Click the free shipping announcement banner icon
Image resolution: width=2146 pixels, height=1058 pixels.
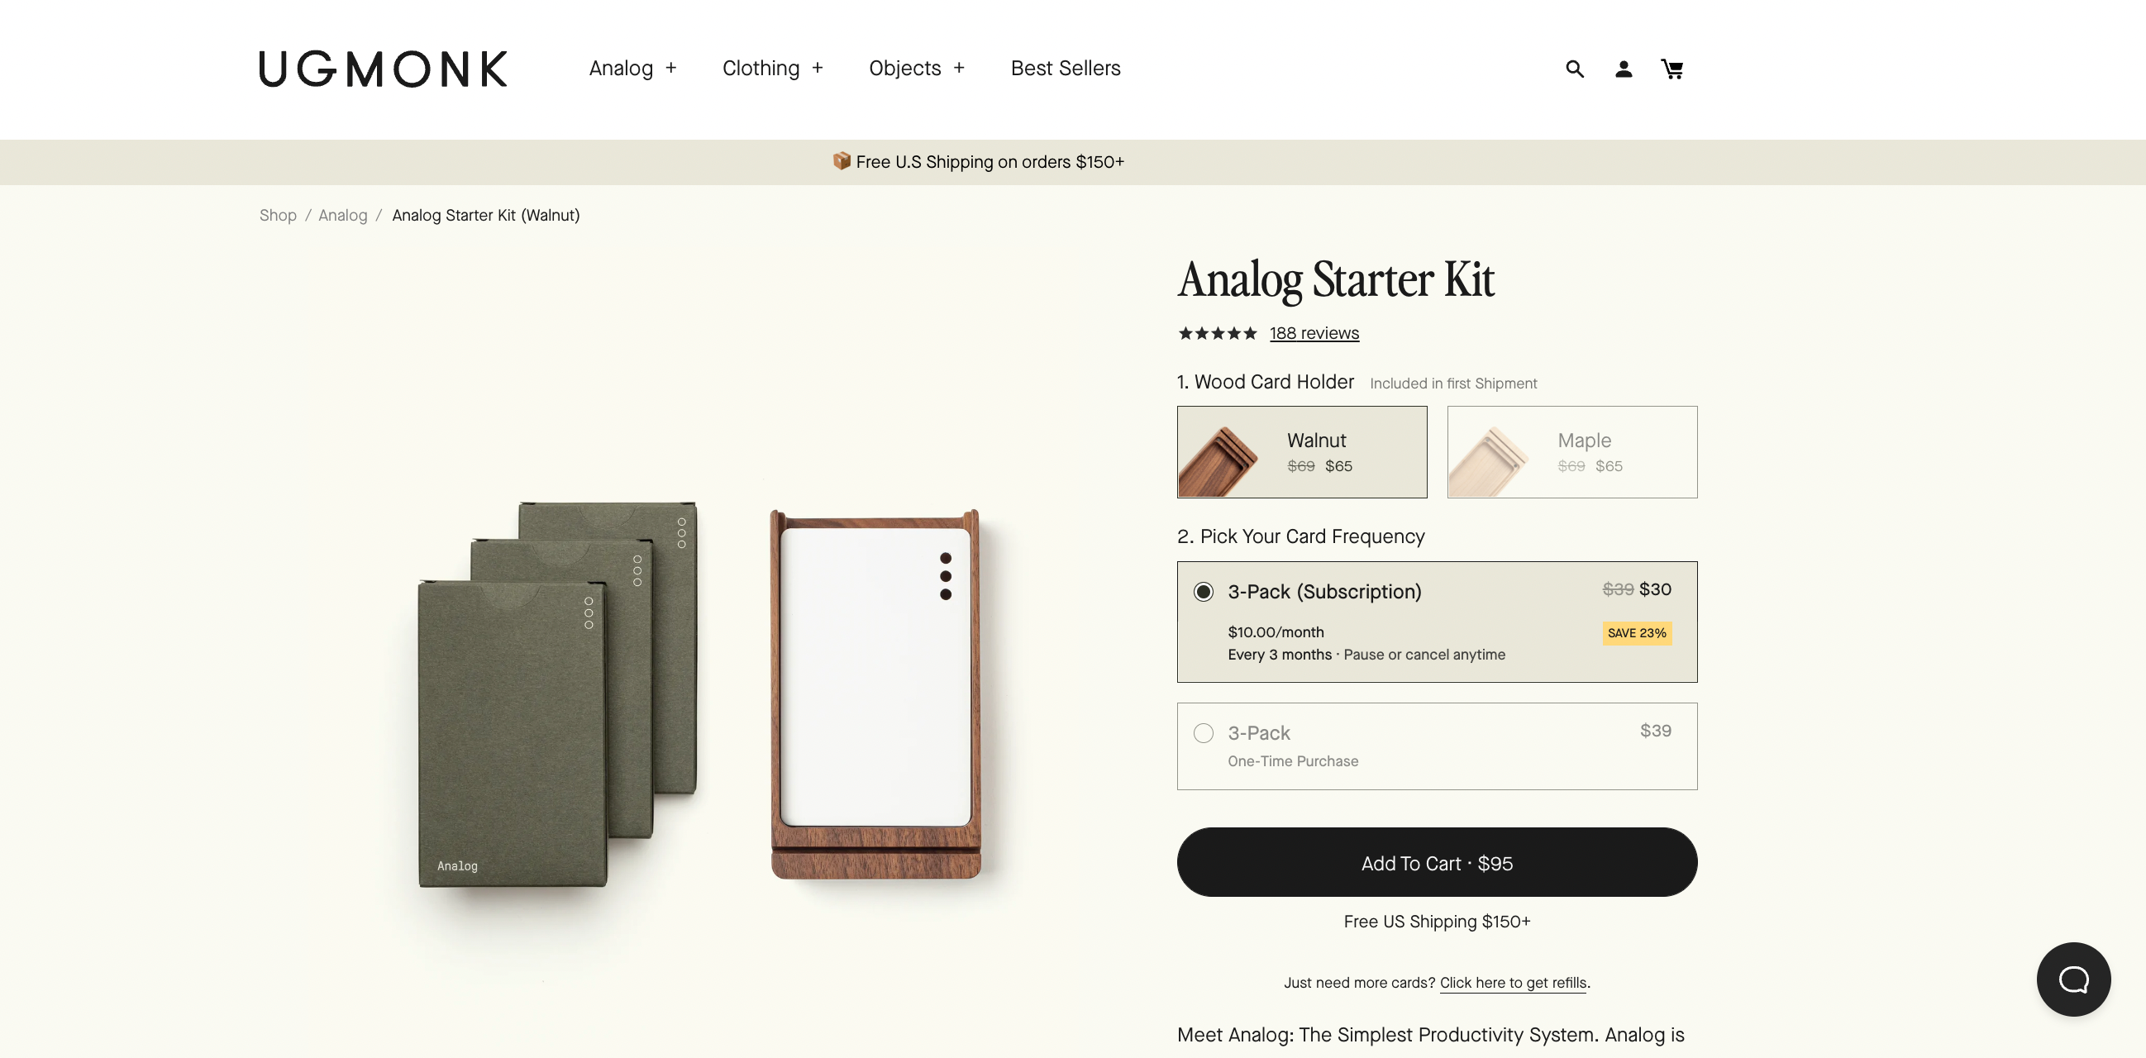[x=841, y=161]
